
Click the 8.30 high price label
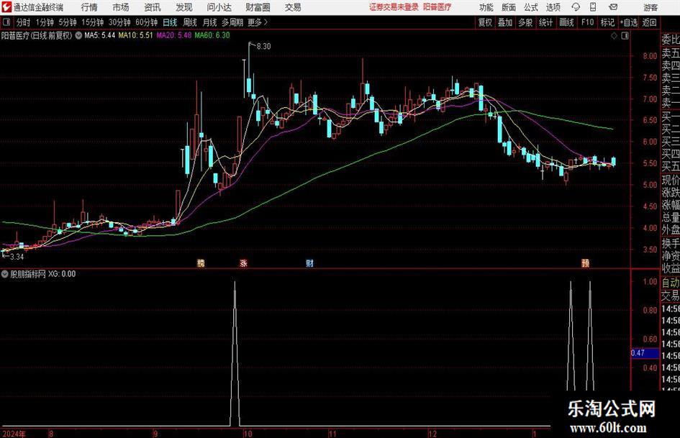tap(263, 47)
